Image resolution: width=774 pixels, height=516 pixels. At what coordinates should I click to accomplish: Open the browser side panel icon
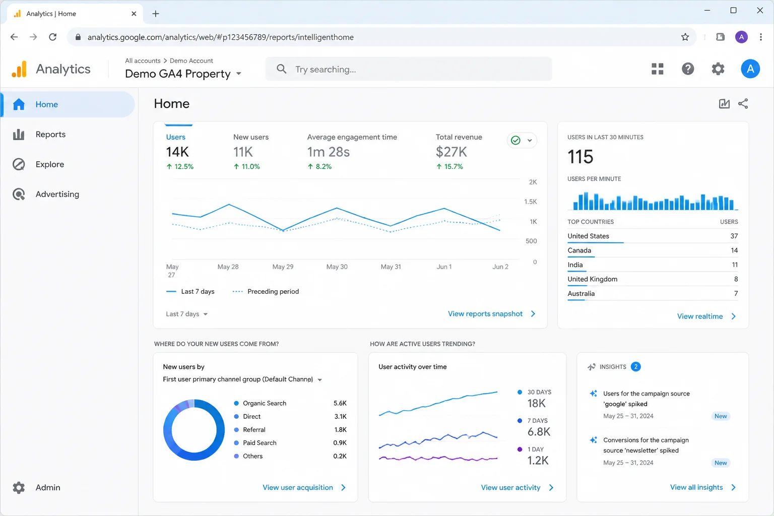pyautogui.click(x=720, y=37)
